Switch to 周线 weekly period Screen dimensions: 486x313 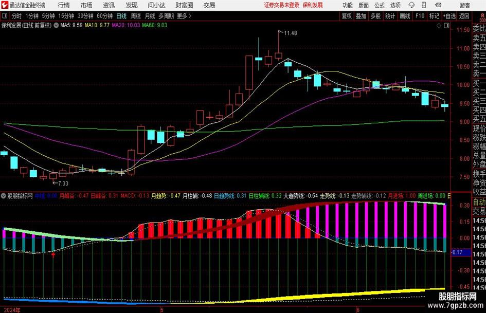[x=136, y=16]
